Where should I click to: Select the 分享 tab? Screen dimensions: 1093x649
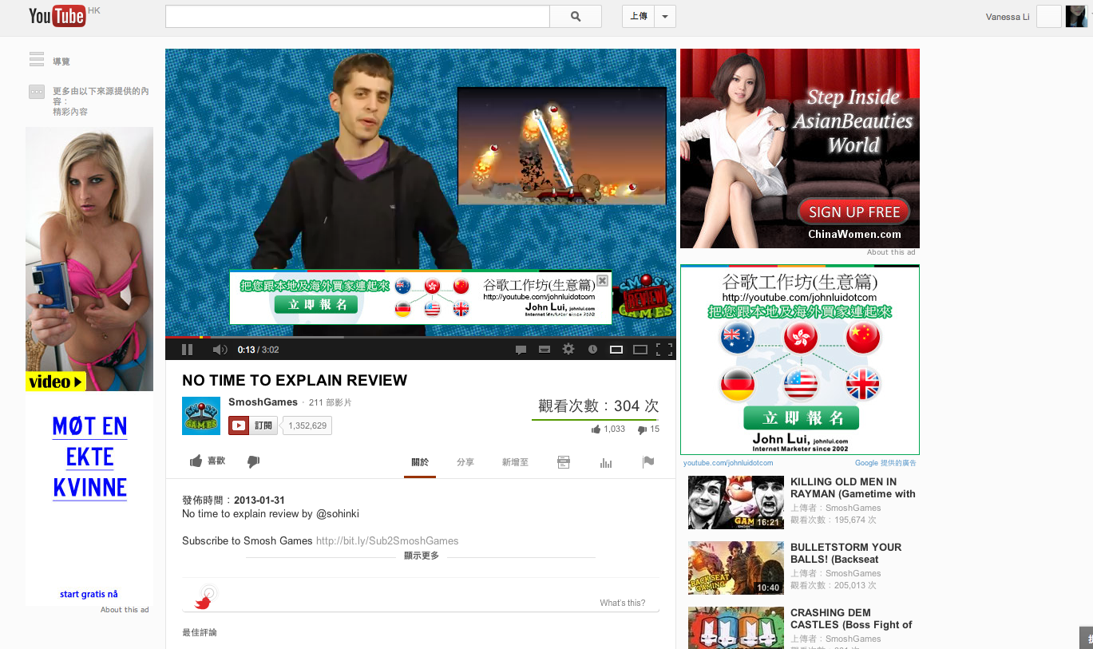click(465, 462)
